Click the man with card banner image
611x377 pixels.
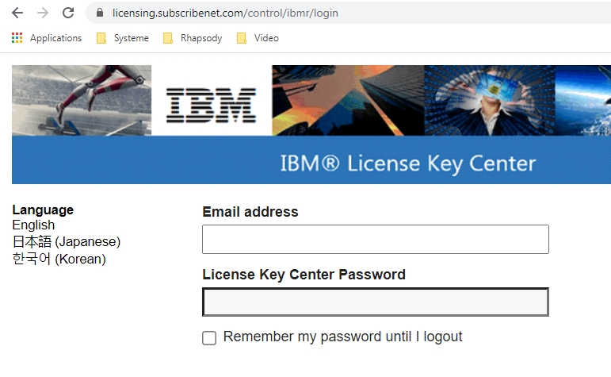tap(490, 100)
